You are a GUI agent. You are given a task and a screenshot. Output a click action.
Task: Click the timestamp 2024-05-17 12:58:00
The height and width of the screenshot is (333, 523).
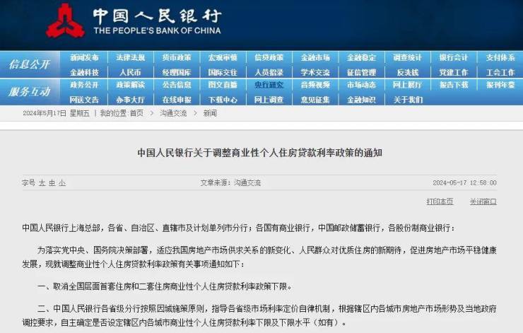click(464, 183)
